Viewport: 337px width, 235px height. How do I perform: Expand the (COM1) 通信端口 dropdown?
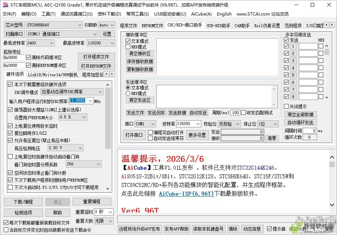point(62,34)
